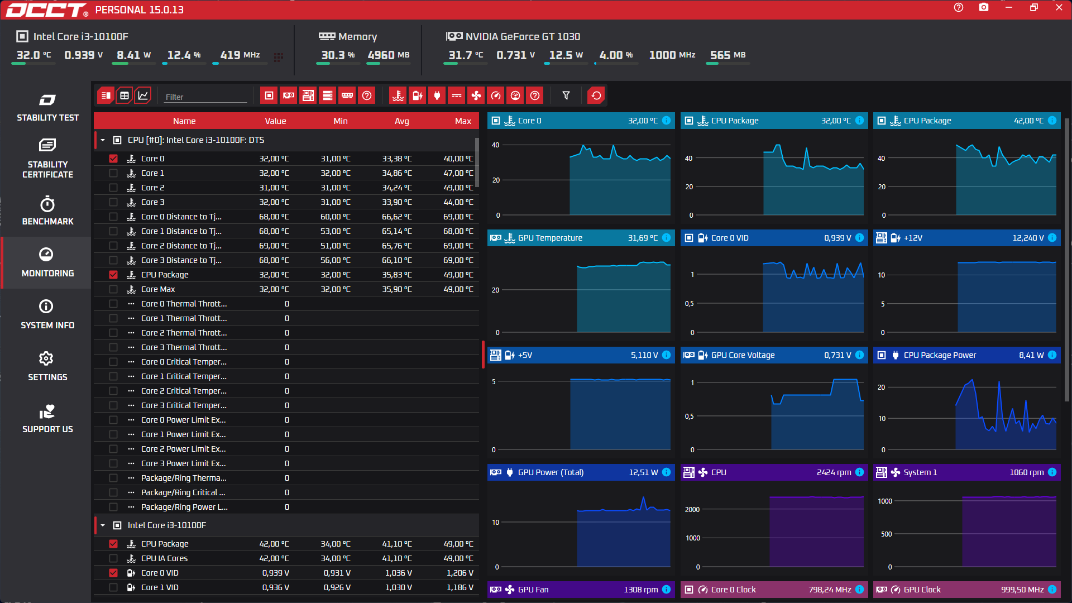This screenshot has height=603, width=1072.
Task: Click the motherboard hardware filter icon
Action: pyautogui.click(x=308, y=95)
